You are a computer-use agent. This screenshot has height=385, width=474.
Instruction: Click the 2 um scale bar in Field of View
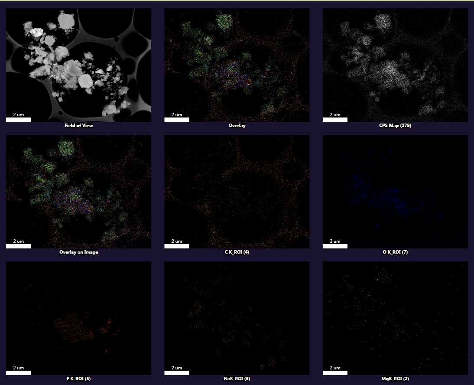(x=19, y=120)
